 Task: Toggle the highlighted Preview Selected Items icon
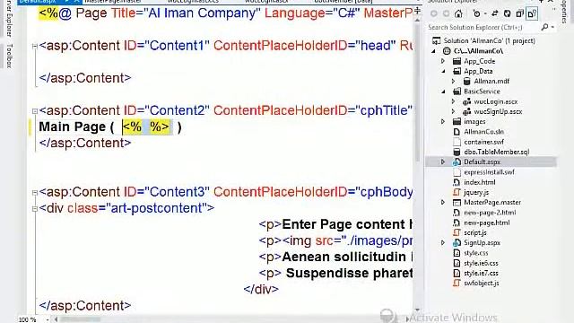[532, 14]
